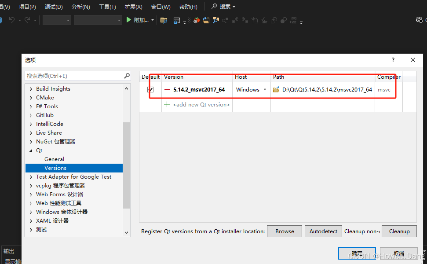Click the search icon in menu bar

point(214,6)
